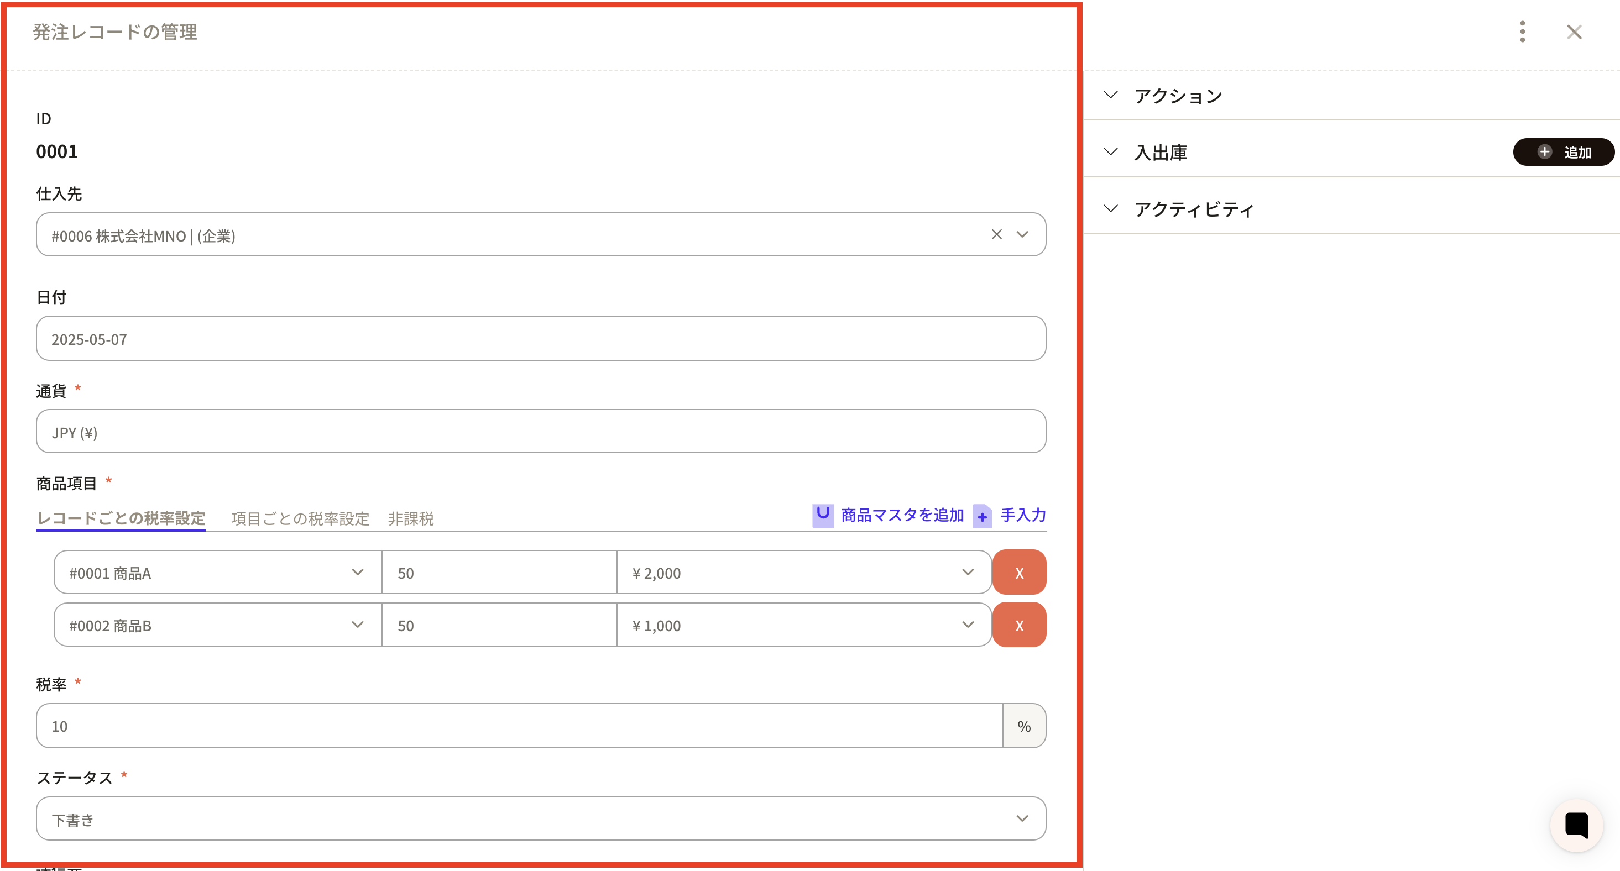Close the record management panel
Image resolution: width=1620 pixels, height=871 pixels.
[1574, 32]
